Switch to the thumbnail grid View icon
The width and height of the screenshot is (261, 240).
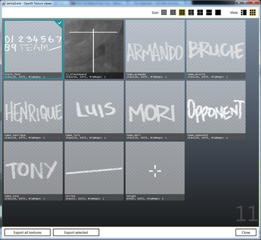253,12
